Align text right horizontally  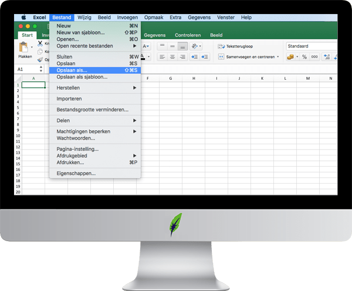tap(182, 57)
